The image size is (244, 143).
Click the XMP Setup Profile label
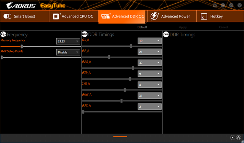pyautogui.click(x=12, y=51)
